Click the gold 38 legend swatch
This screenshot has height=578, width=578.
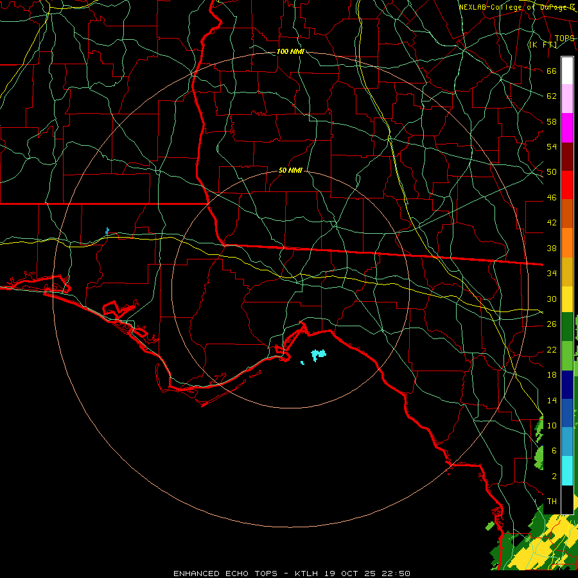[567, 272]
